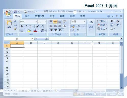
Task: Click the Cut scissors icon
Action: coord(15,21)
